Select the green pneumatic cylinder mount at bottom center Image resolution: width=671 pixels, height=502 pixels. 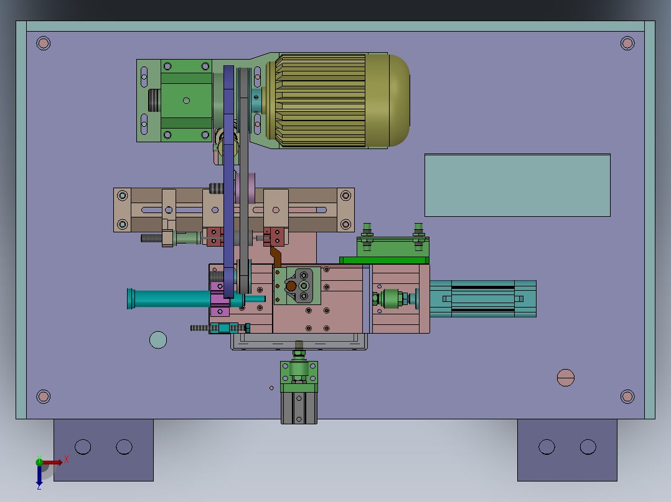(x=299, y=376)
